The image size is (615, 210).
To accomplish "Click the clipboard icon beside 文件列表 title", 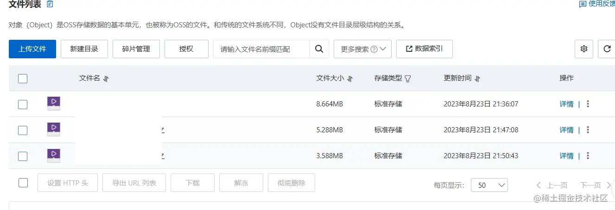I will point(50,4).
